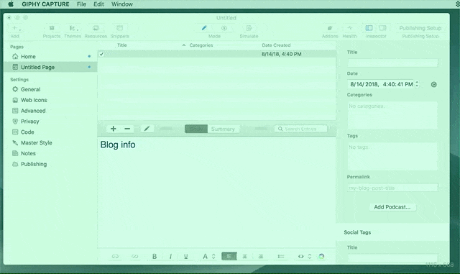Open the Themes browser icon
This screenshot has height=274, width=460.
point(73,28)
